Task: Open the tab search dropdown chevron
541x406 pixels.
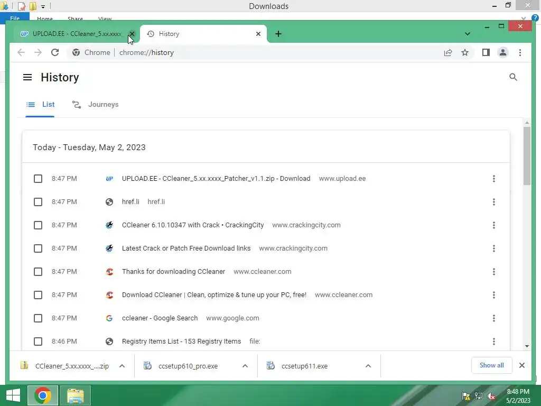Action: point(467,34)
